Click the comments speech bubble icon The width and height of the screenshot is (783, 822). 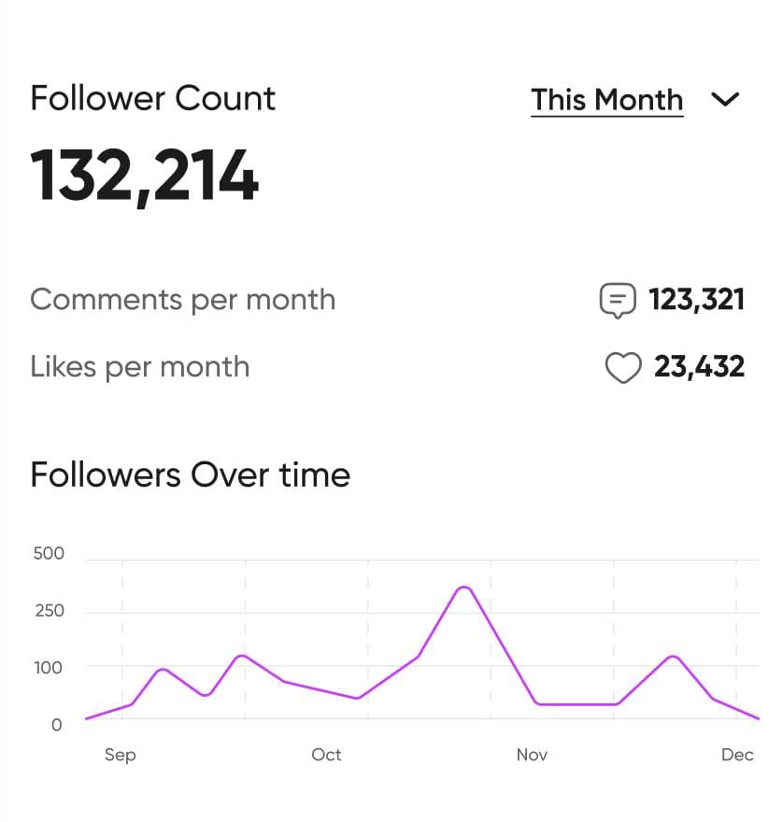point(617,301)
